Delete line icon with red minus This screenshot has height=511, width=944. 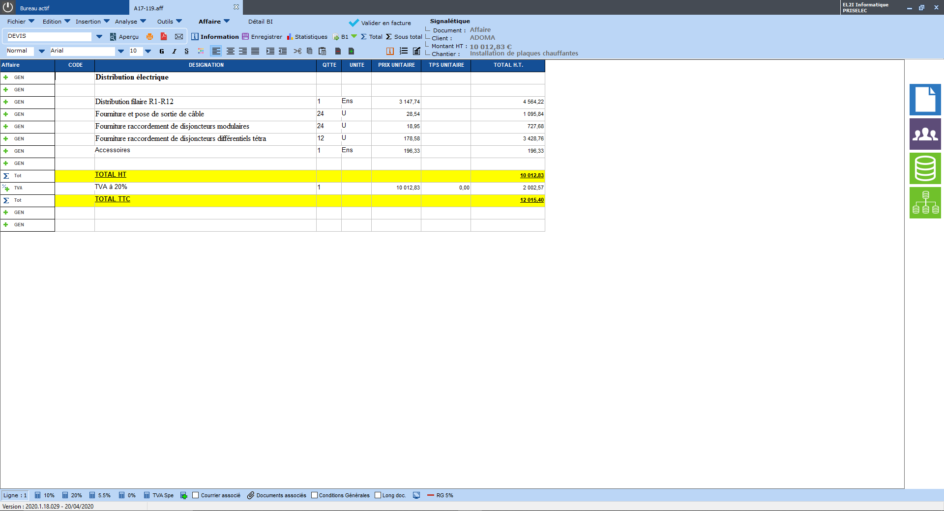[x=338, y=51]
